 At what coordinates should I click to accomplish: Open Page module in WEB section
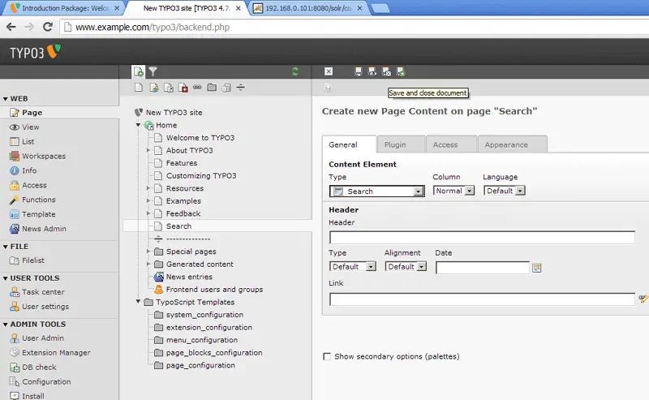coord(32,113)
